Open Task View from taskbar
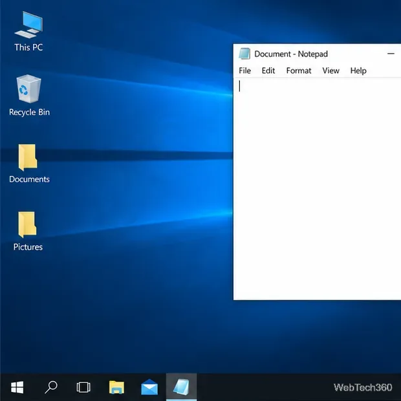 click(x=83, y=387)
